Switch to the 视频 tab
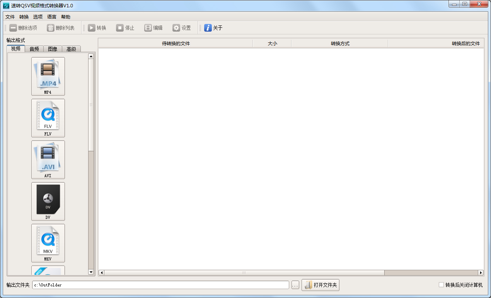This screenshot has height=298, width=491. pos(16,49)
